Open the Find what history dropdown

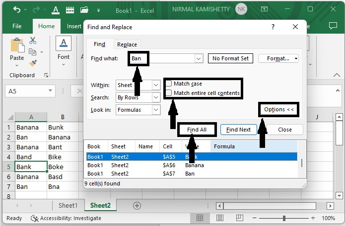[x=199, y=58]
